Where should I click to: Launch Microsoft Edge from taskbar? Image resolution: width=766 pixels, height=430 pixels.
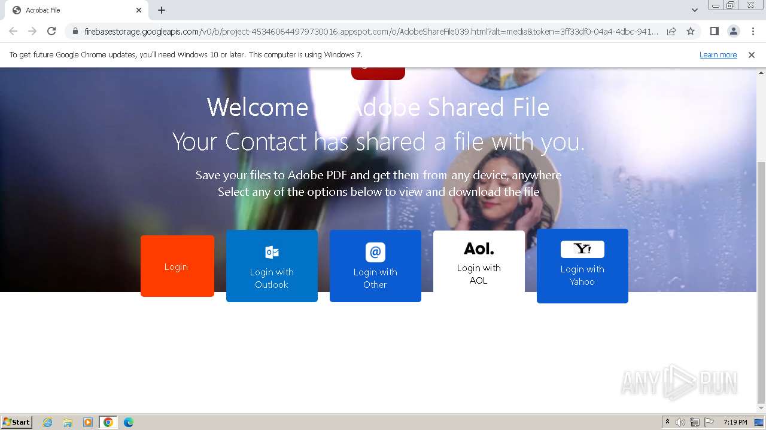point(129,422)
